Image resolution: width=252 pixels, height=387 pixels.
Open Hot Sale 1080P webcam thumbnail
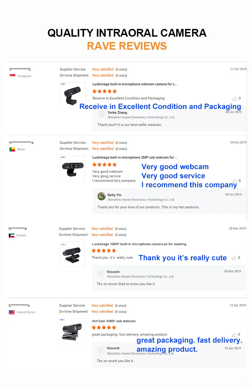(72, 331)
